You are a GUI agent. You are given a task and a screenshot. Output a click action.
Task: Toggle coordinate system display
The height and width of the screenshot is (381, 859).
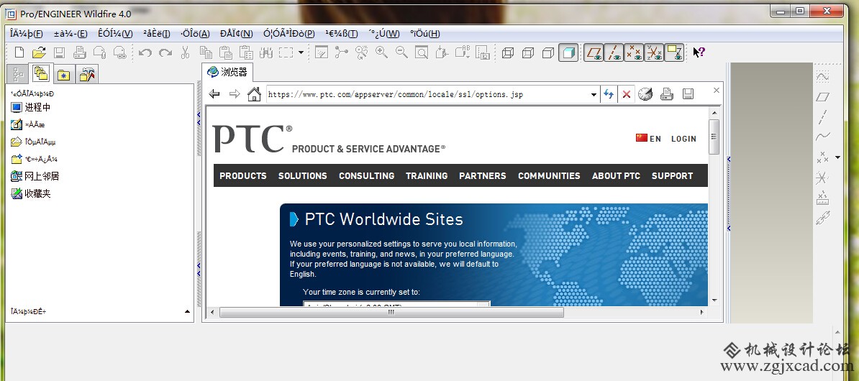[x=653, y=52]
